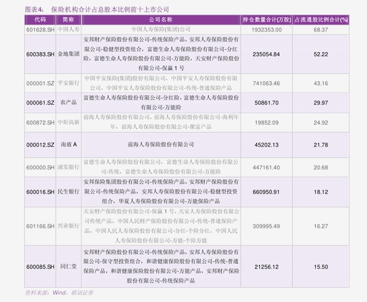Click the 简称 column header
This screenshot has height=302, width=367.
click(68, 20)
